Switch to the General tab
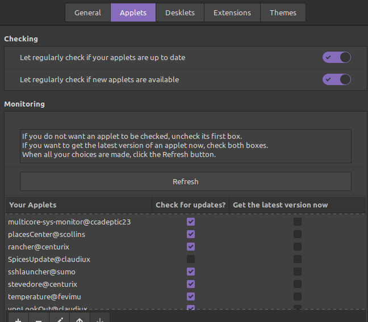Screen dimensions: 368x322 88,12
